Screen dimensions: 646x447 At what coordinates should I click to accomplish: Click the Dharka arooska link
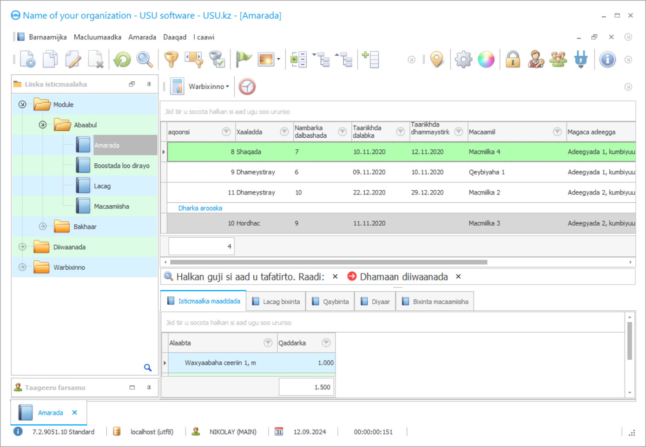[x=200, y=208]
